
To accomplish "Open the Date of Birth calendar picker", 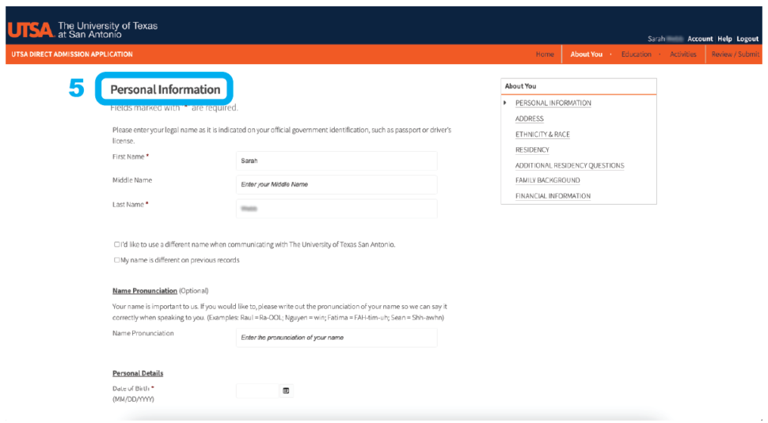I will pyautogui.click(x=286, y=391).
